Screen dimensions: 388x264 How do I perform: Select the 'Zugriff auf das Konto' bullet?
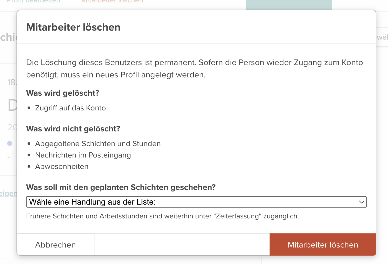click(70, 108)
